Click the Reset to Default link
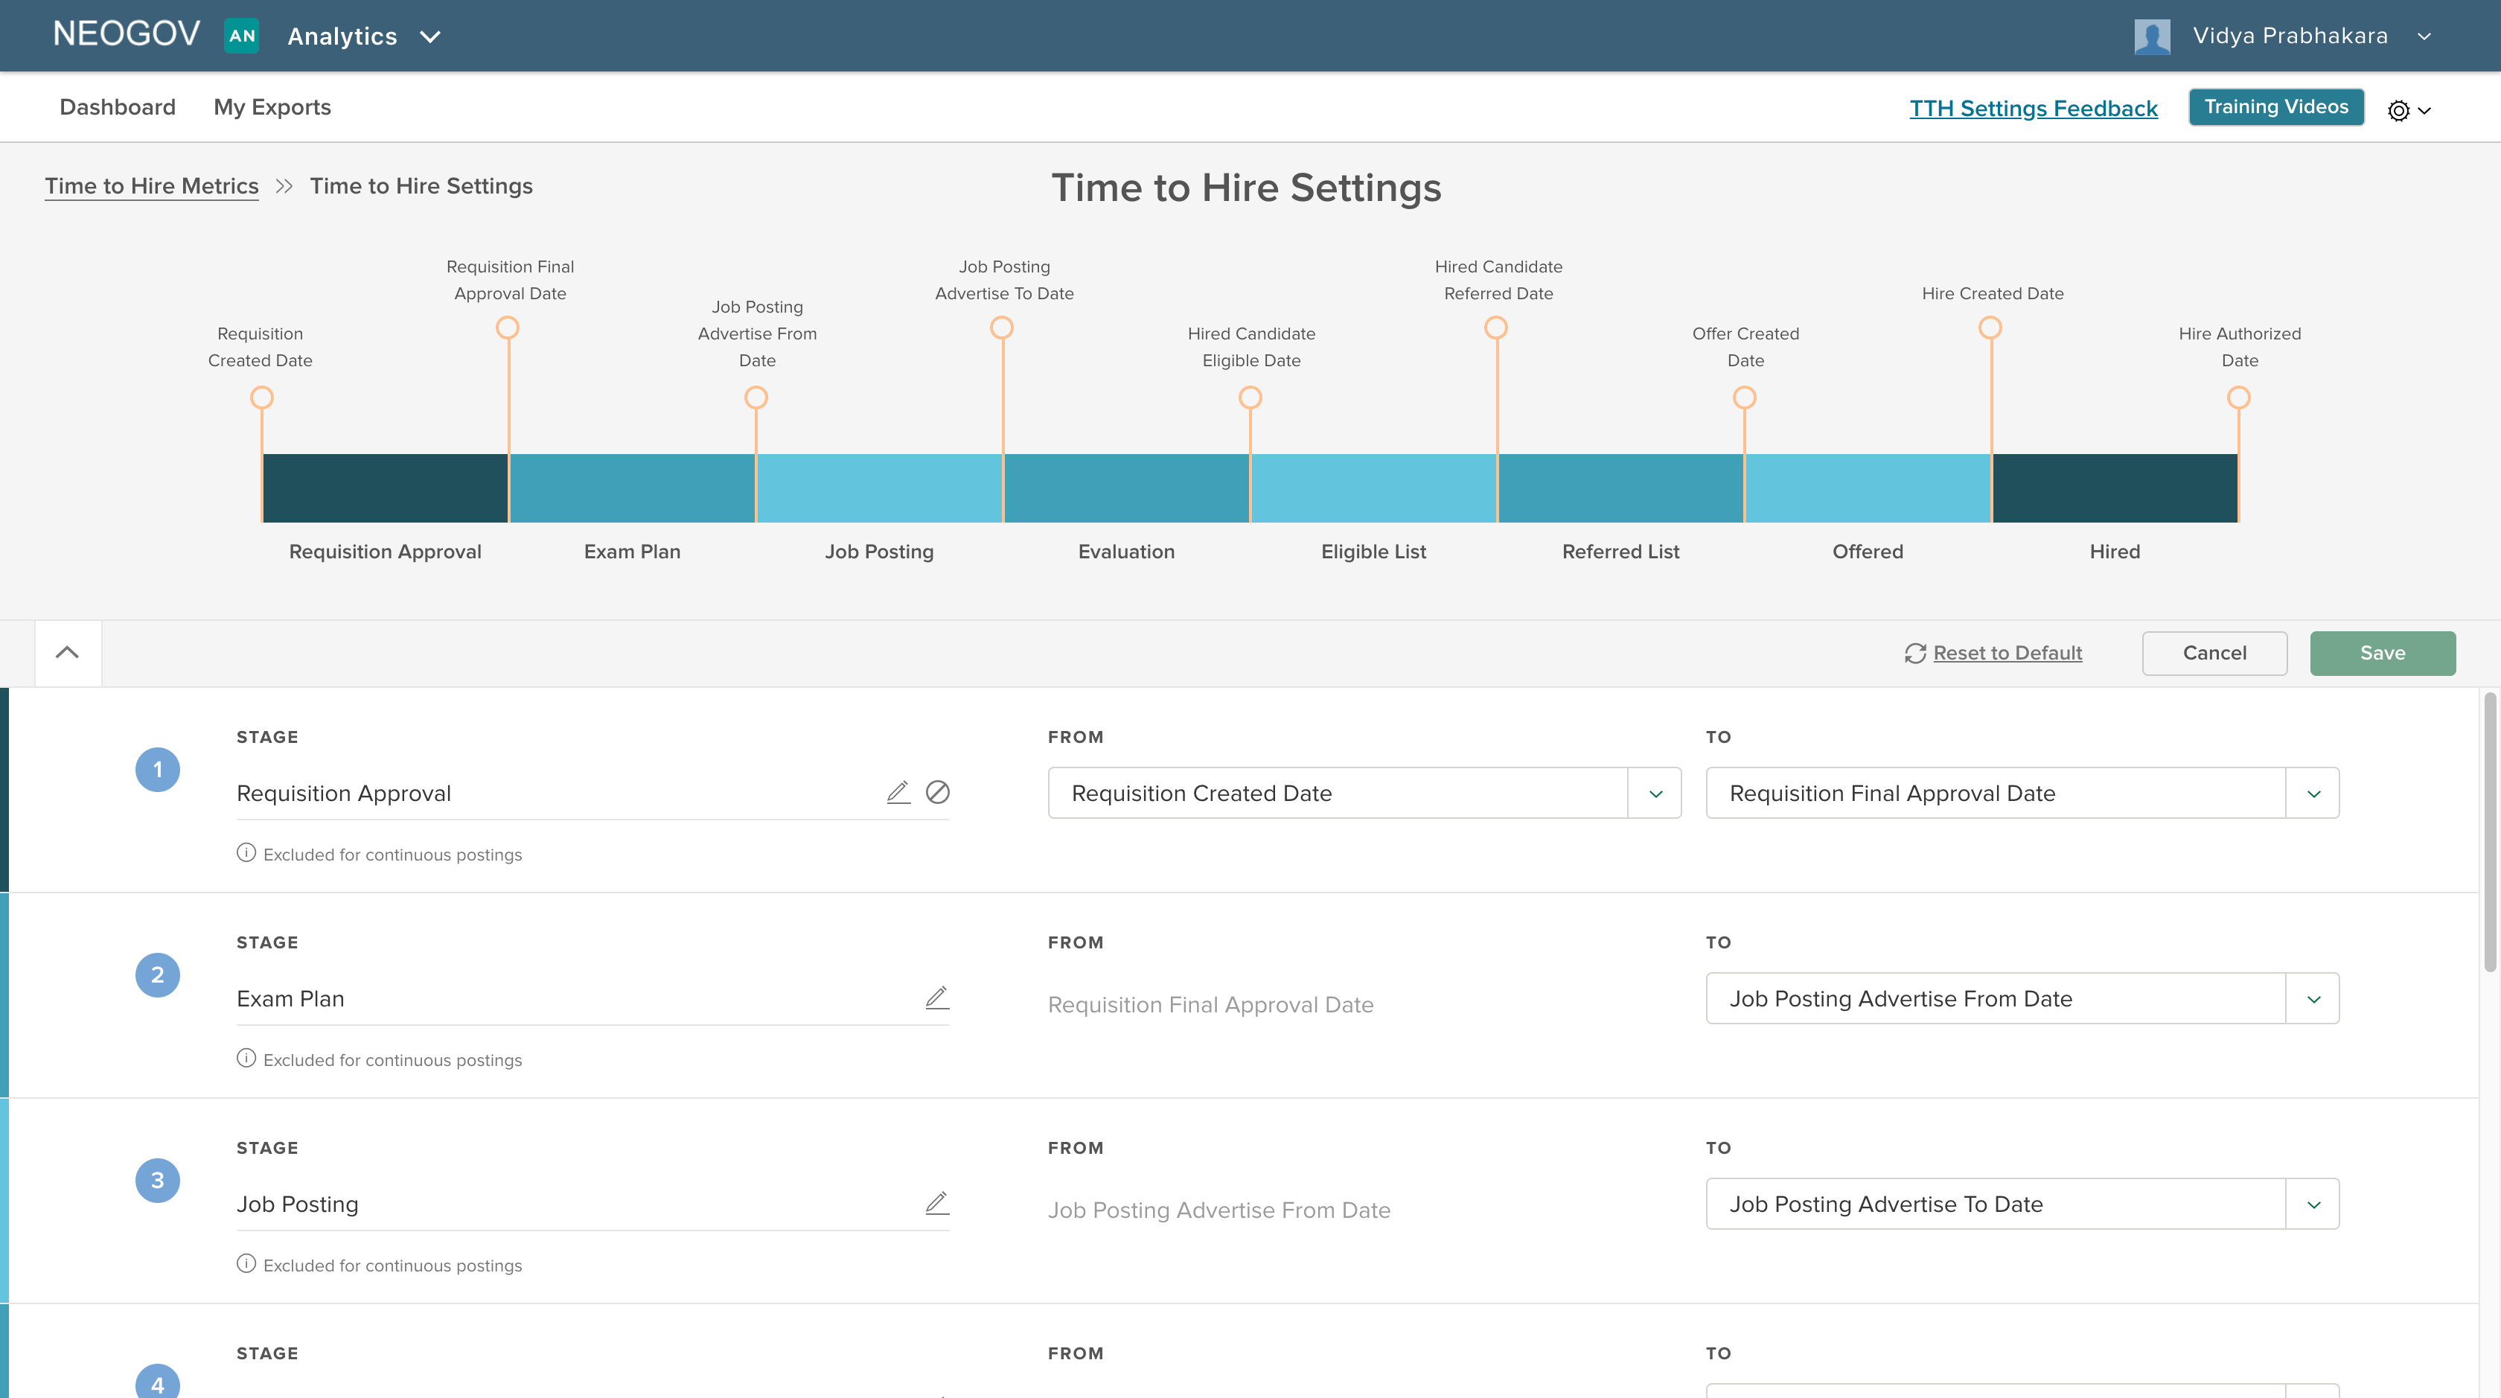 coord(2007,652)
